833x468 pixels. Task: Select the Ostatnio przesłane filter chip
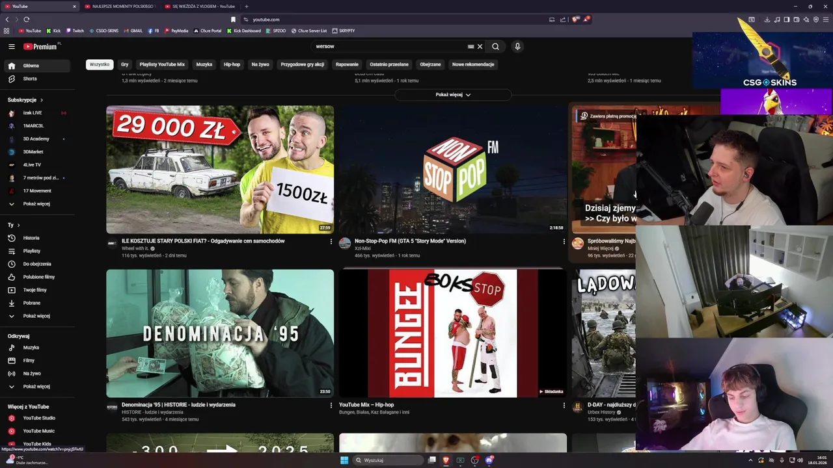389,64
